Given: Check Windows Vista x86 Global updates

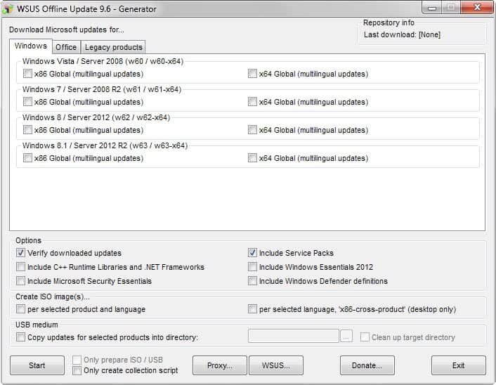Looking at the screenshot, I should 27,74.
